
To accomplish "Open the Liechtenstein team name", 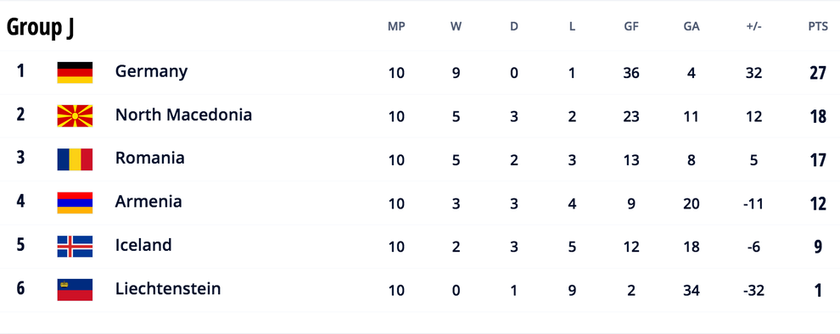I will tap(168, 288).
